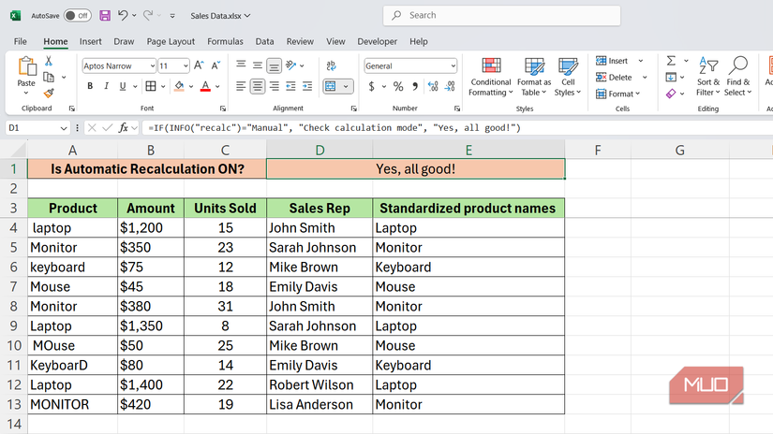
Task: Switch to the Formulas tab
Action: [x=225, y=41]
